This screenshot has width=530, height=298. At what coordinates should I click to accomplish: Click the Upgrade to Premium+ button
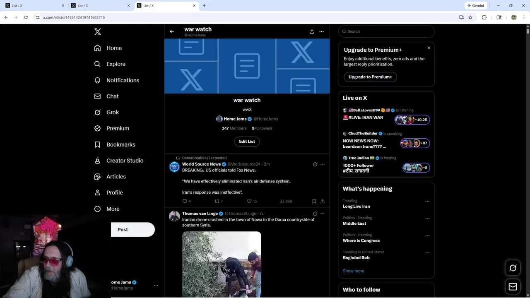click(370, 77)
